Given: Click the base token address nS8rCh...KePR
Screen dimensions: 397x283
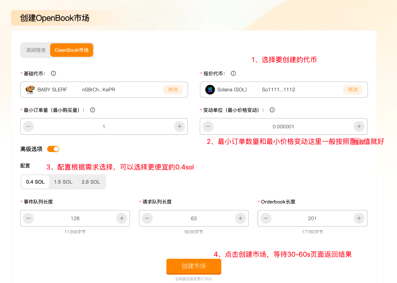Looking at the screenshot, I should point(99,90).
